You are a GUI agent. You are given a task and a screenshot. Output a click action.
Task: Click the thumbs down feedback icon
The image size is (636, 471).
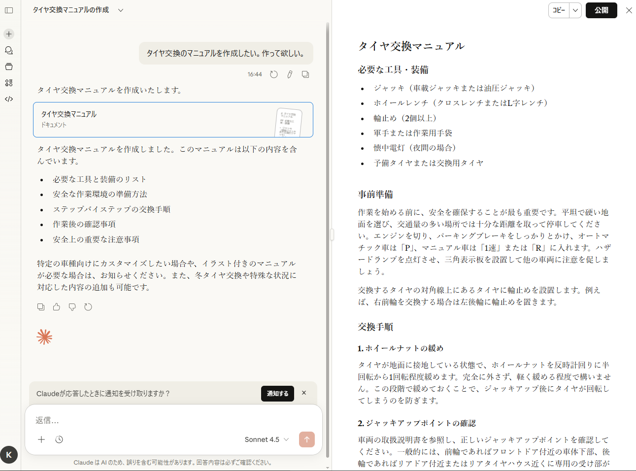point(72,307)
